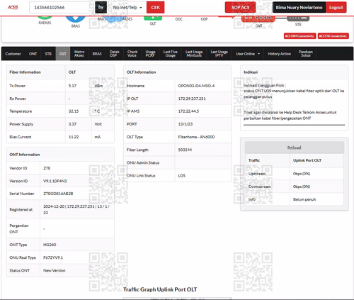Select Serial Number ZTEGD816AB2B

pyautogui.click(x=58, y=194)
